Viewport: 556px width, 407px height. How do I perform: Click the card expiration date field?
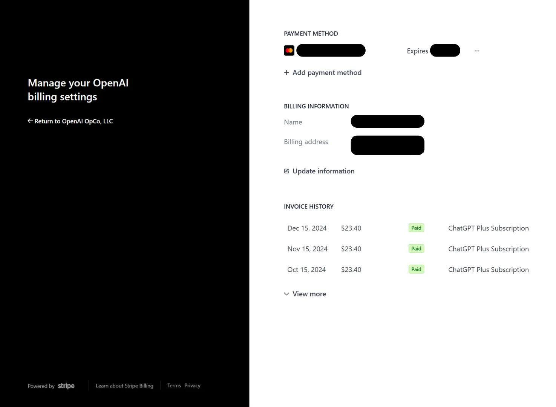(445, 50)
